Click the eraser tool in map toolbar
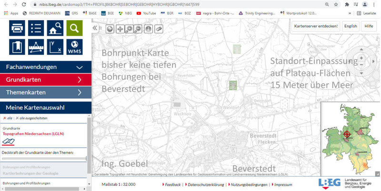The width and height of the screenshot is (381, 191). (159, 29)
